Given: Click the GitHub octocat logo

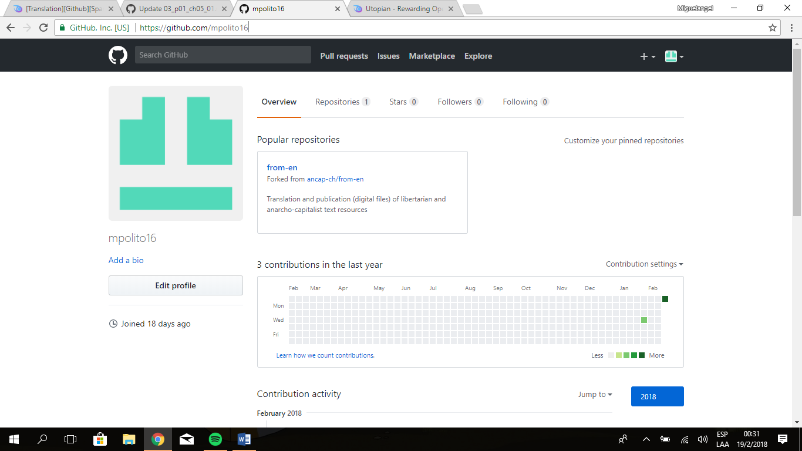Looking at the screenshot, I should click(x=118, y=55).
